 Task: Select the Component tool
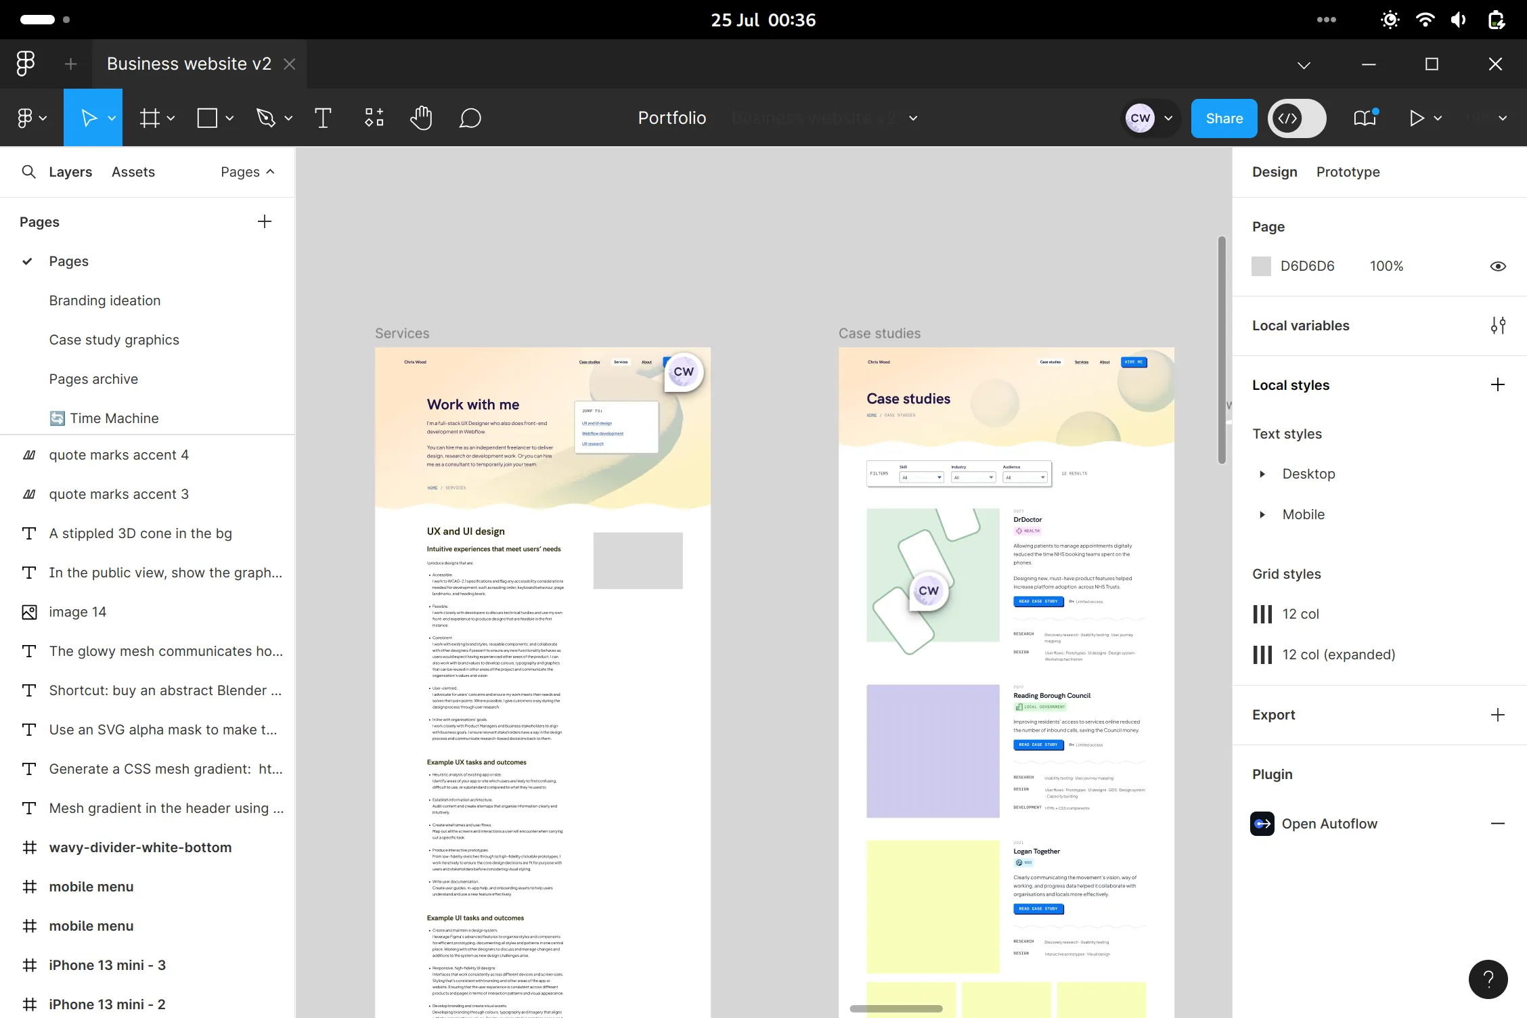374,118
